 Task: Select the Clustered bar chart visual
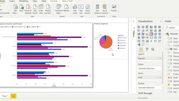[x=147, y=27]
